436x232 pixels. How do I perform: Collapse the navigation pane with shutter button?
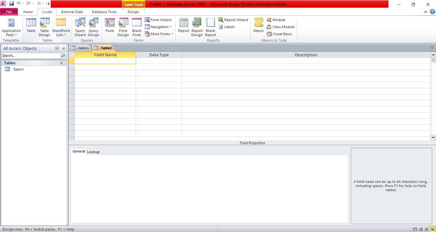[x=63, y=48]
